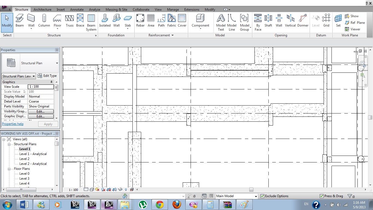Click the View Scale input field
Screen dimensions: 373x210
pyautogui.click(x=41, y=87)
